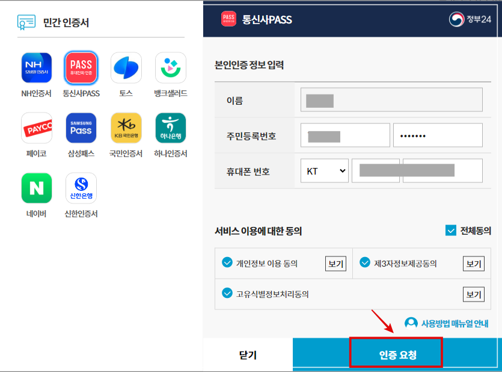502x372 pixels.
Task: Open the KT mobile carrier dropdown
Action: click(x=325, y=170)
